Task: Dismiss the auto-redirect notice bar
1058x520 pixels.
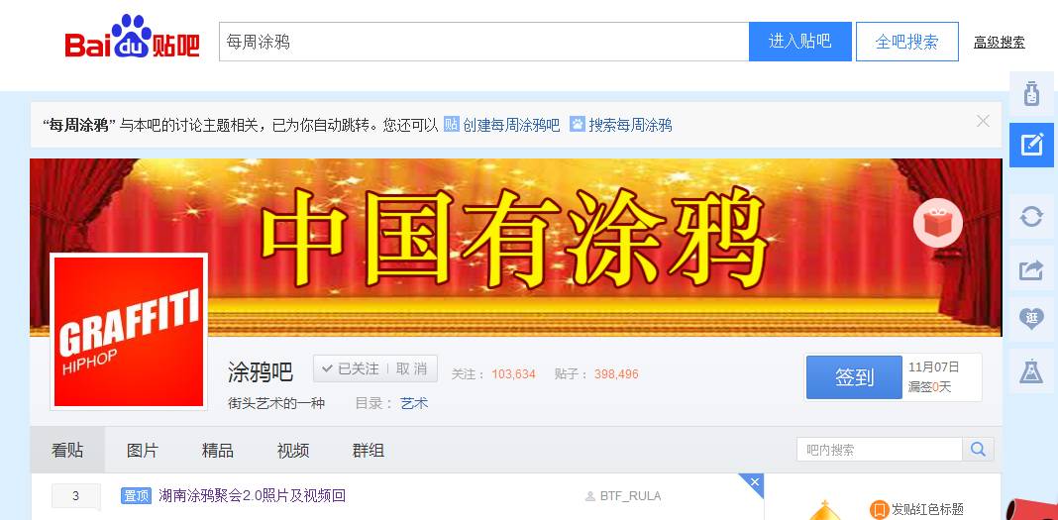Action: pyautogui.click(x=983, y=122)
